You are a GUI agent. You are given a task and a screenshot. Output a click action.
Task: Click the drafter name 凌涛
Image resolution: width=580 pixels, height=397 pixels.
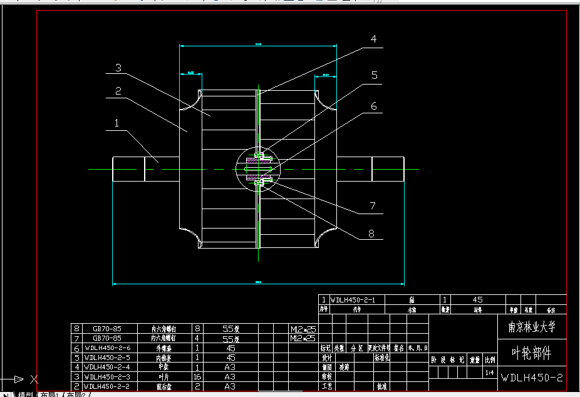click(x=344, y=367)
